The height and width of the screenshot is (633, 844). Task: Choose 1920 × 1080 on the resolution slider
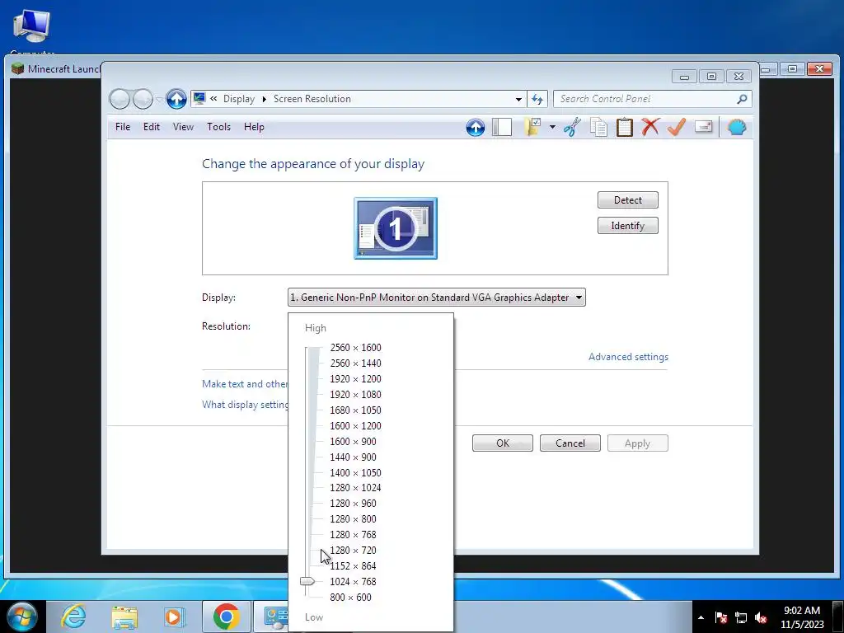355,395
